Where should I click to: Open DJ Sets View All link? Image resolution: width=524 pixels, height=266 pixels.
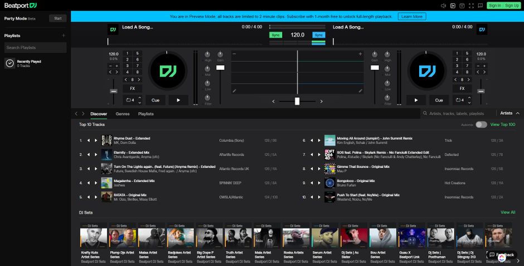point(508,212)
